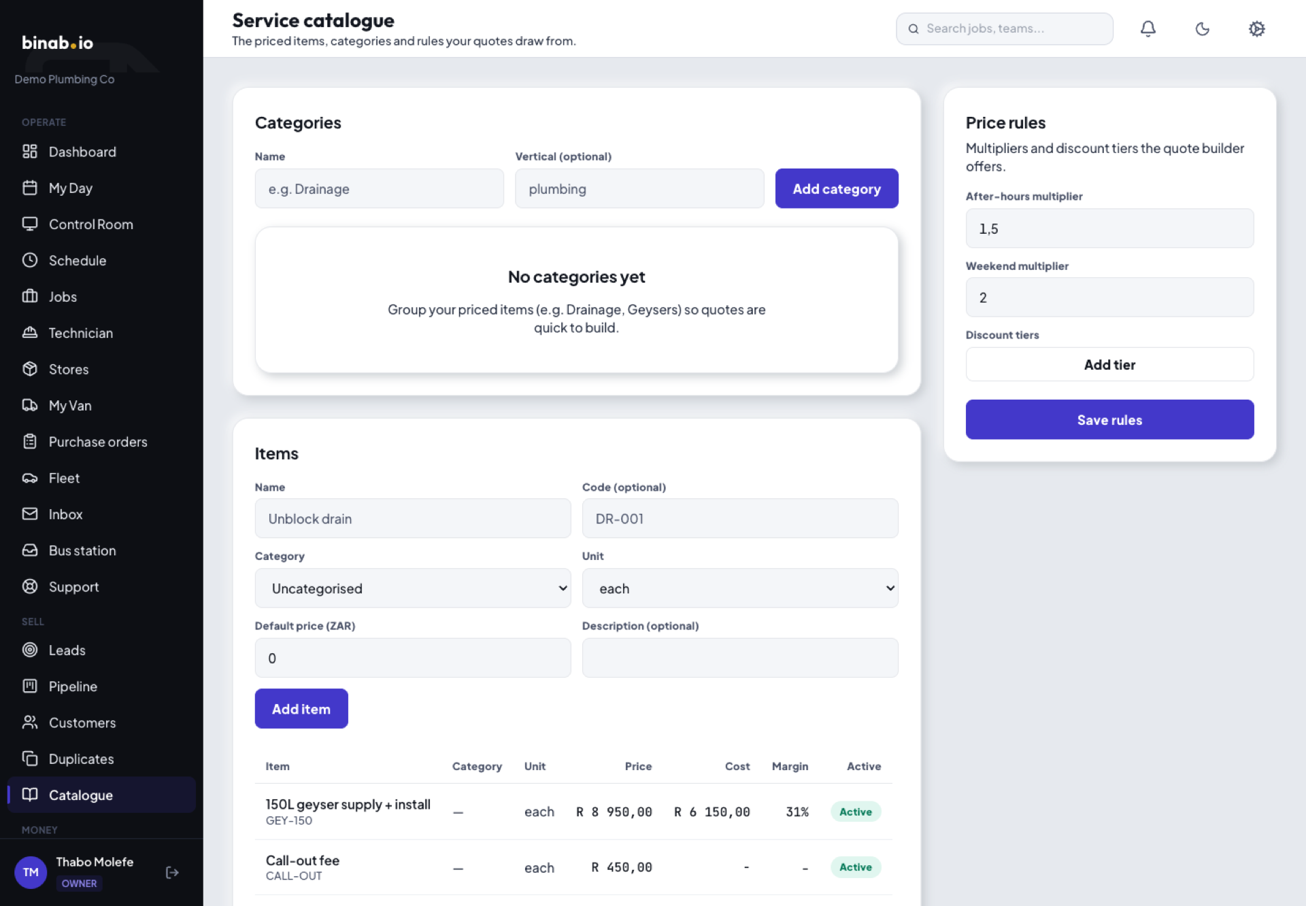The width and height of the screenshot is (1306, 906).
Task: Focus the category Name field e.g. Drainage
Action: [380, 188]
